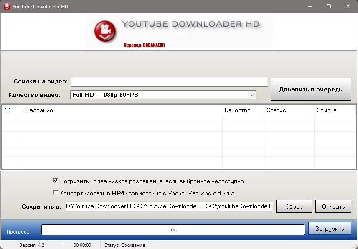Click the Сохранить в label
Image resolution: width=358 pixels, height=249 pixels.
coord(41,206)
